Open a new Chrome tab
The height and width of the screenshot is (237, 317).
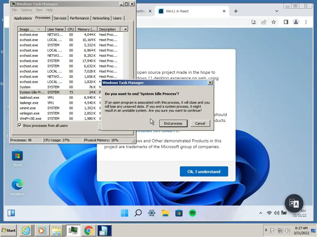coord(236,11)
